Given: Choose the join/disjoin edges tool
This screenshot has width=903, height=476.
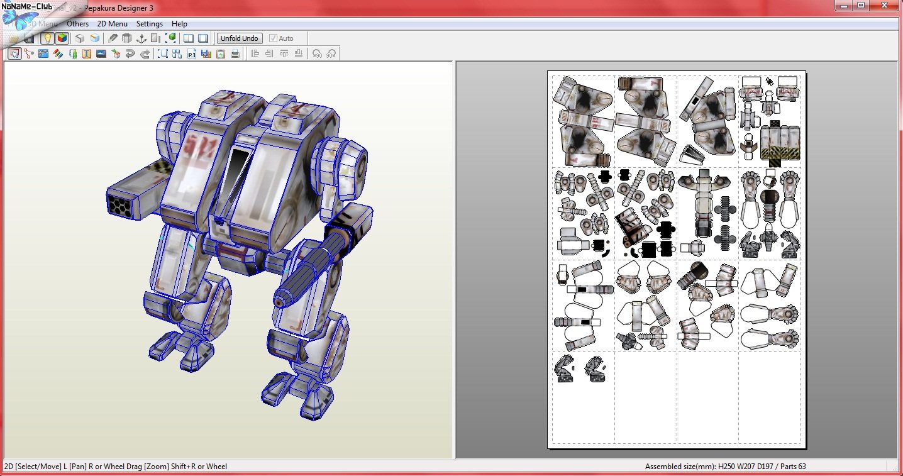Looking at the screenshot, I should (x=28, y=54).
